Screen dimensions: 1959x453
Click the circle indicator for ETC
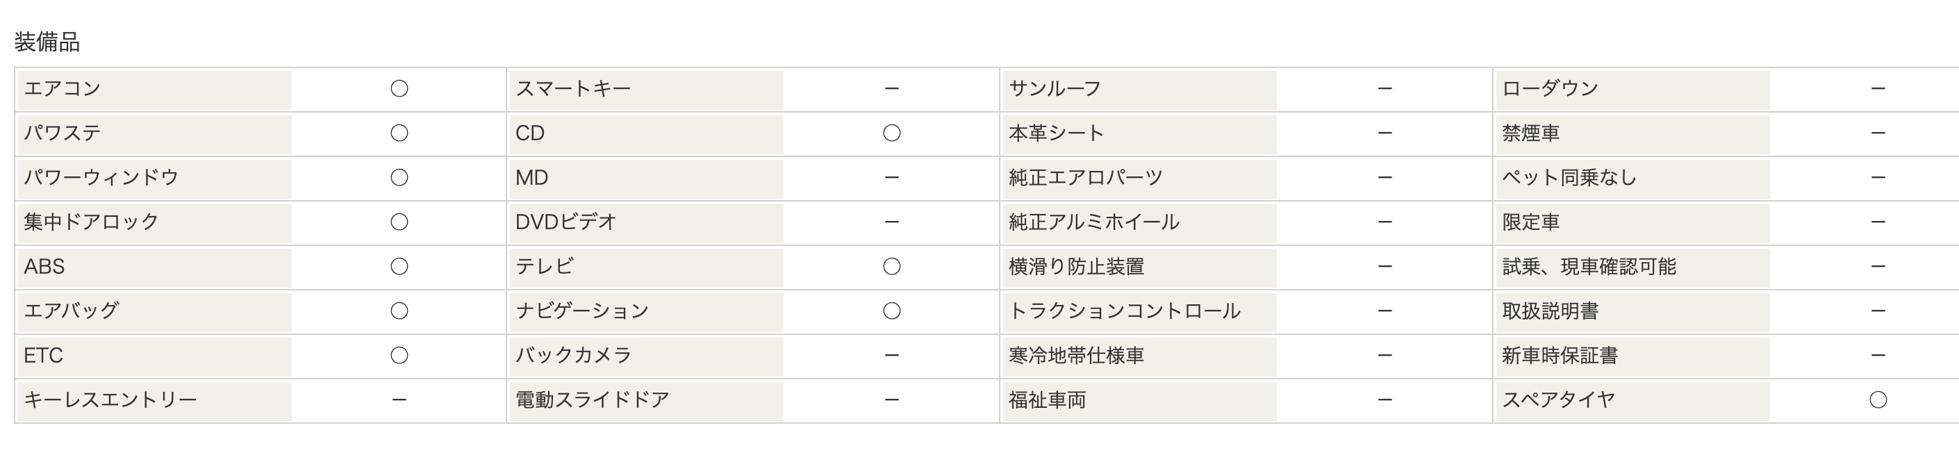(x=399, y=356)
